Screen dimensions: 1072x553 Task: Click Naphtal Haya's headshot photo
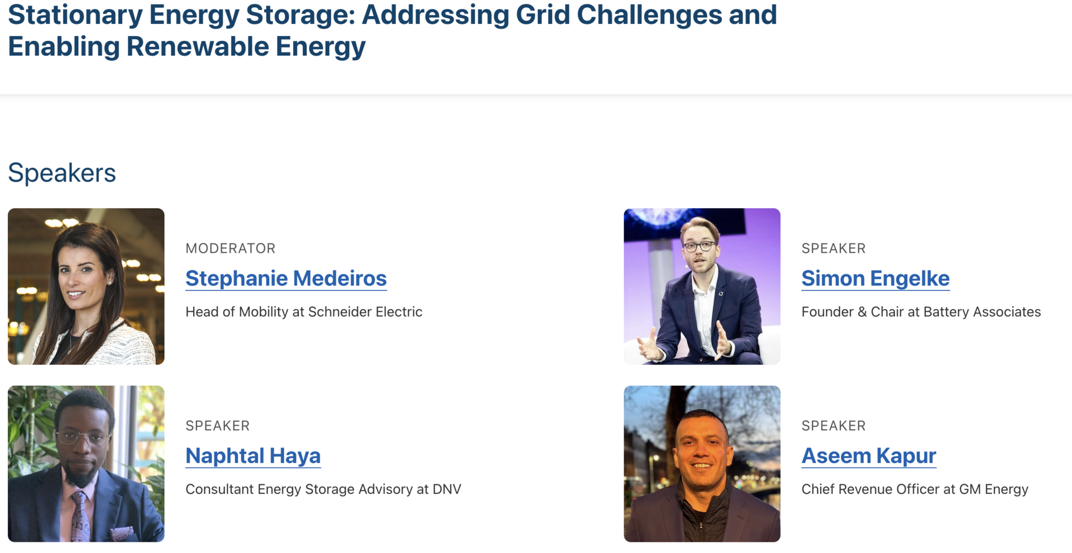pos(85,464)
